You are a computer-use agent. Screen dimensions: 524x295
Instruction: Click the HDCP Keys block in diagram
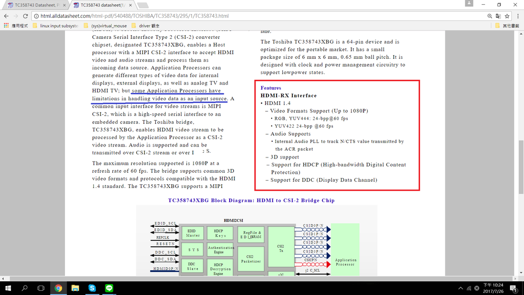[220, 233]
